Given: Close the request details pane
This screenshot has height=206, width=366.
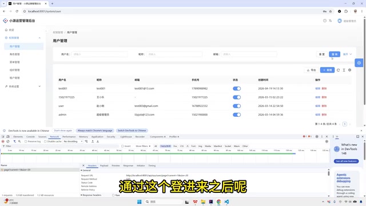Looking at the screenshot, I should tap(83, 165).
